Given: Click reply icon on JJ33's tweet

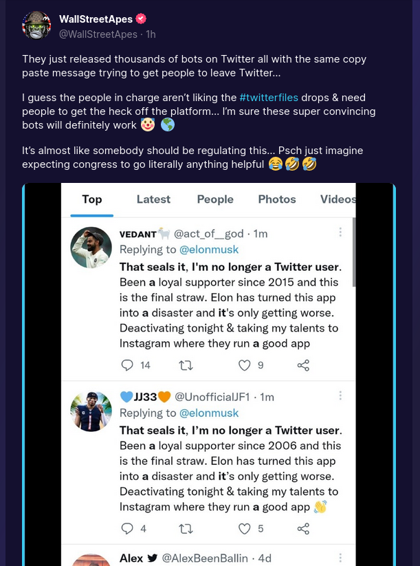Looking at the screenshot, I should 127,529.
